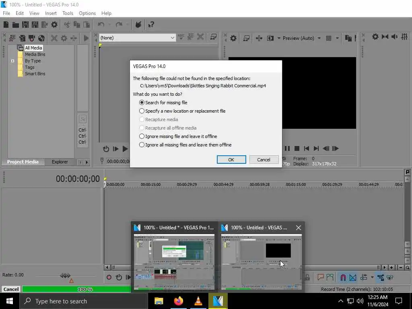Screen dimensions: 412x309
Task: Open the Redo history dropdown arrow
Action: (x=127, y=25)
